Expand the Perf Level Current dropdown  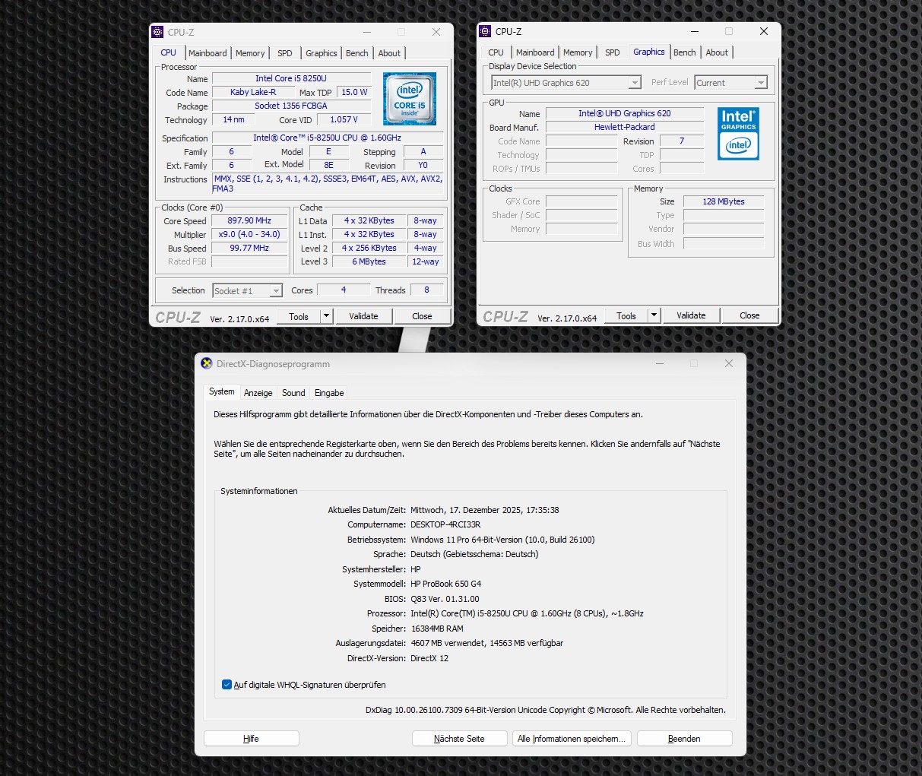tap(760, 83)
